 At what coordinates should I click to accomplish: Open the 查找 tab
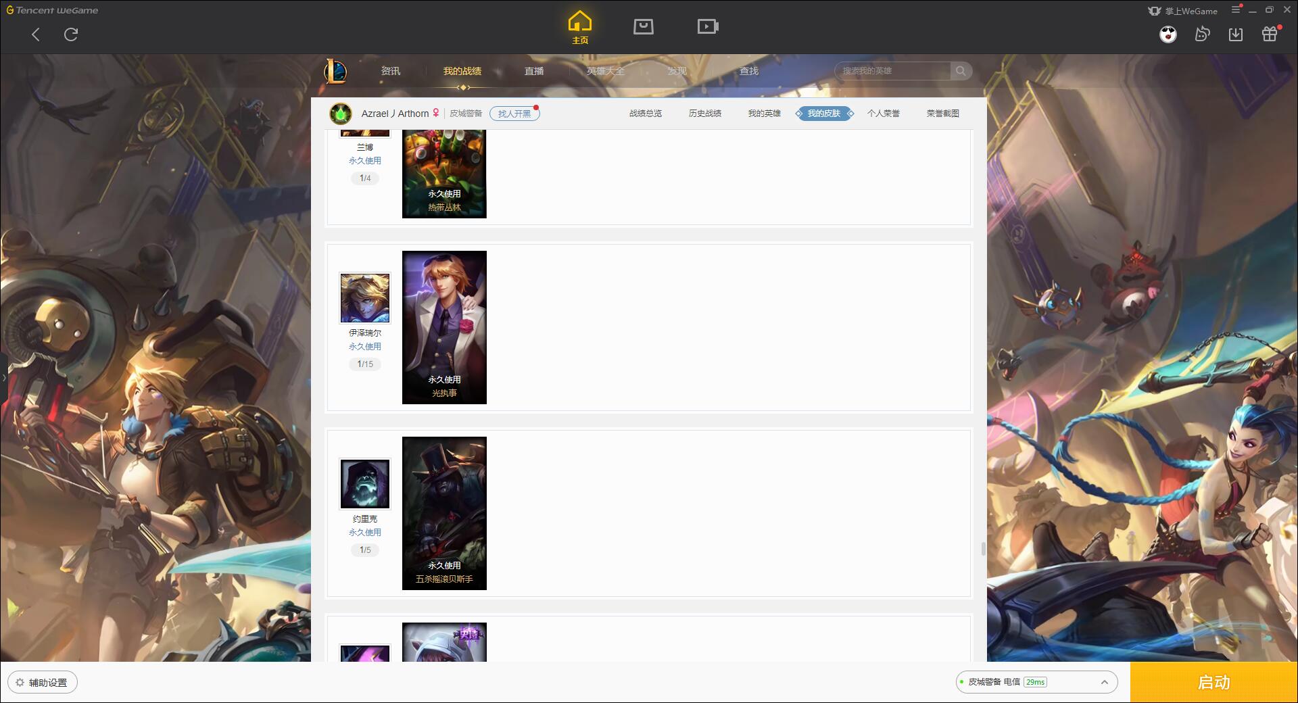[x=749, y=71]
